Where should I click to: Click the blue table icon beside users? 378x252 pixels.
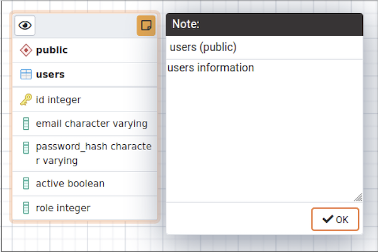pos(26,74)
